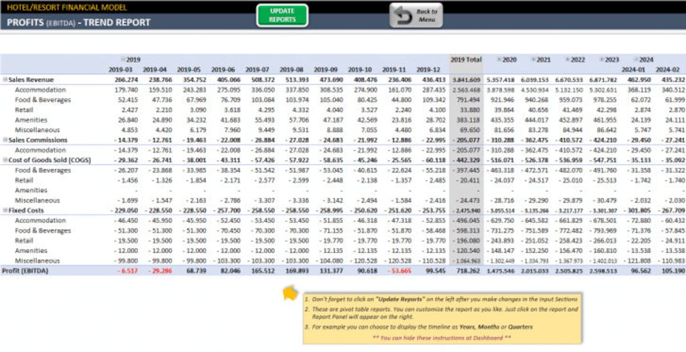Select Food & Beverages row under COGS

pos(43,170)
